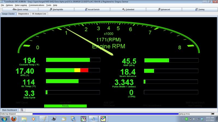This screenshot has height=122, width=218.
Task: Click the laptop with disc taskbar icon
Action: pyautogui.click(x=54, y=119)
